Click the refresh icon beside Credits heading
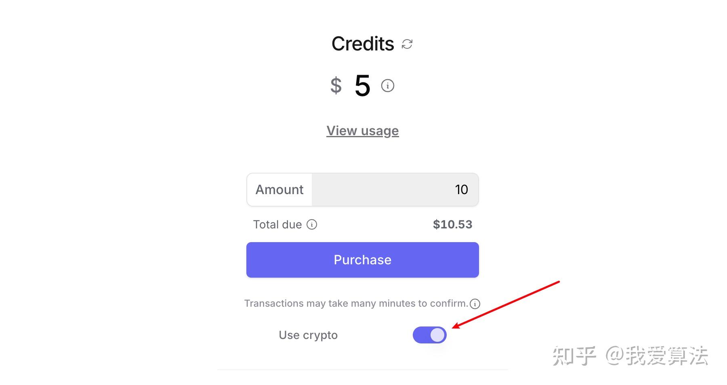Screen dimensions: 727x385 pyautogui.click(x=407, y=44)
